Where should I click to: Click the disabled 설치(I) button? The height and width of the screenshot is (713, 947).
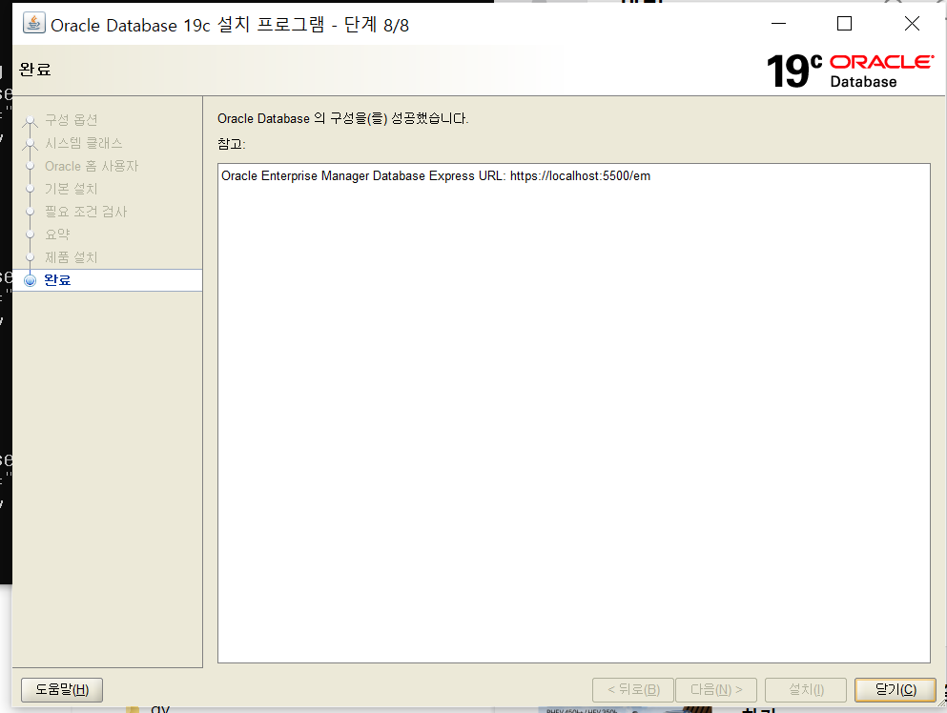(x=806, y=689)
